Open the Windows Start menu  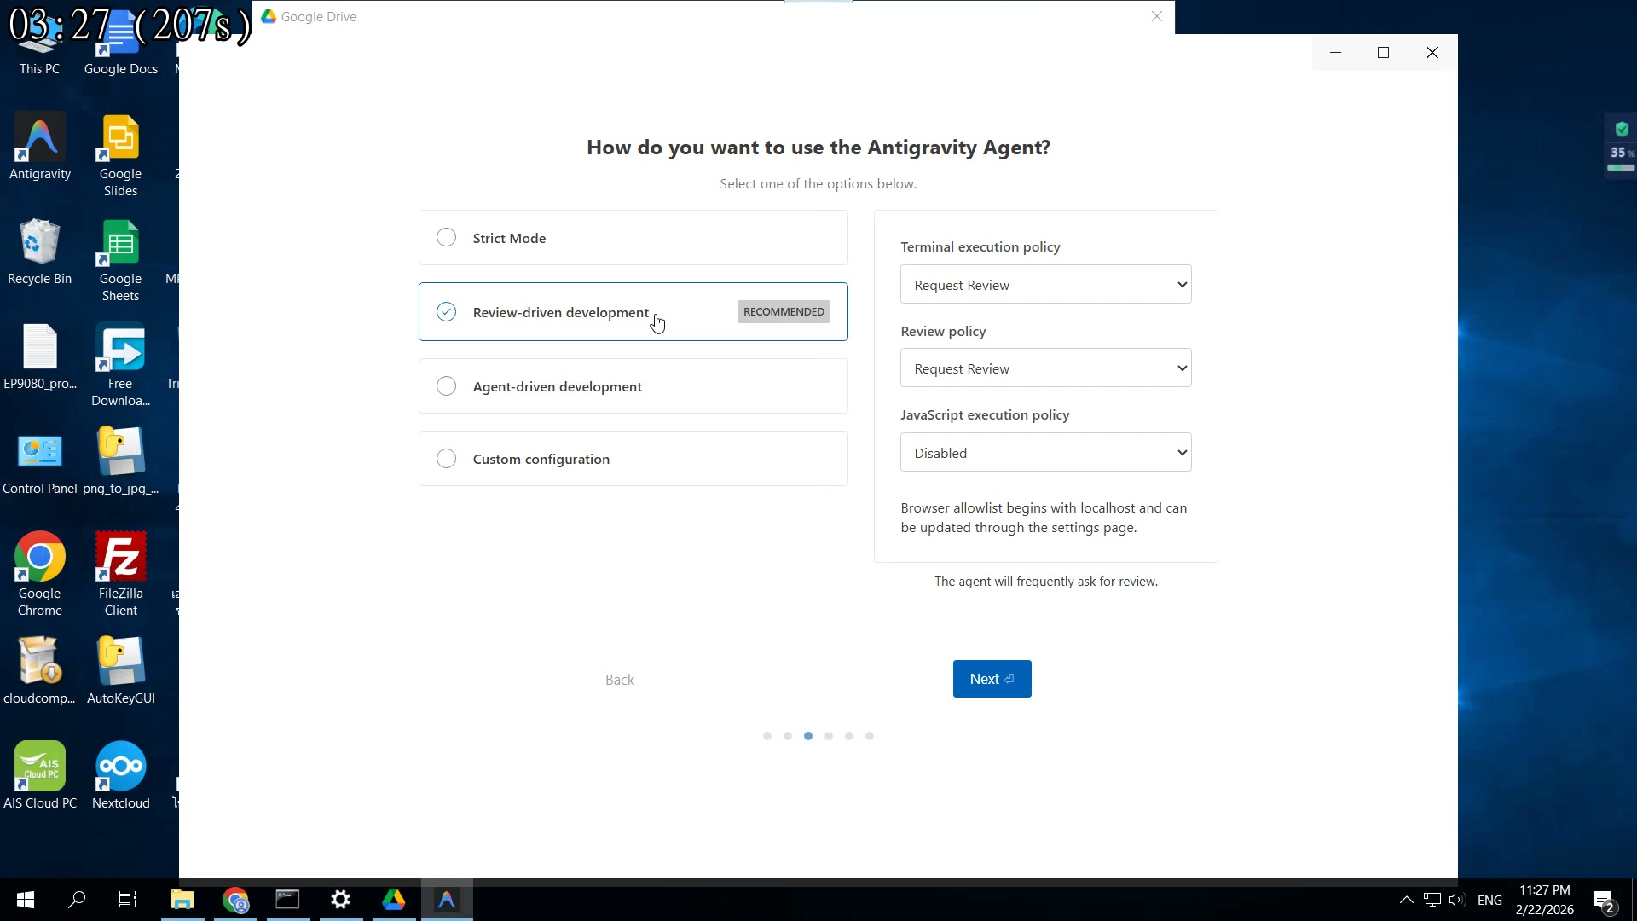(x=24, y=900)
